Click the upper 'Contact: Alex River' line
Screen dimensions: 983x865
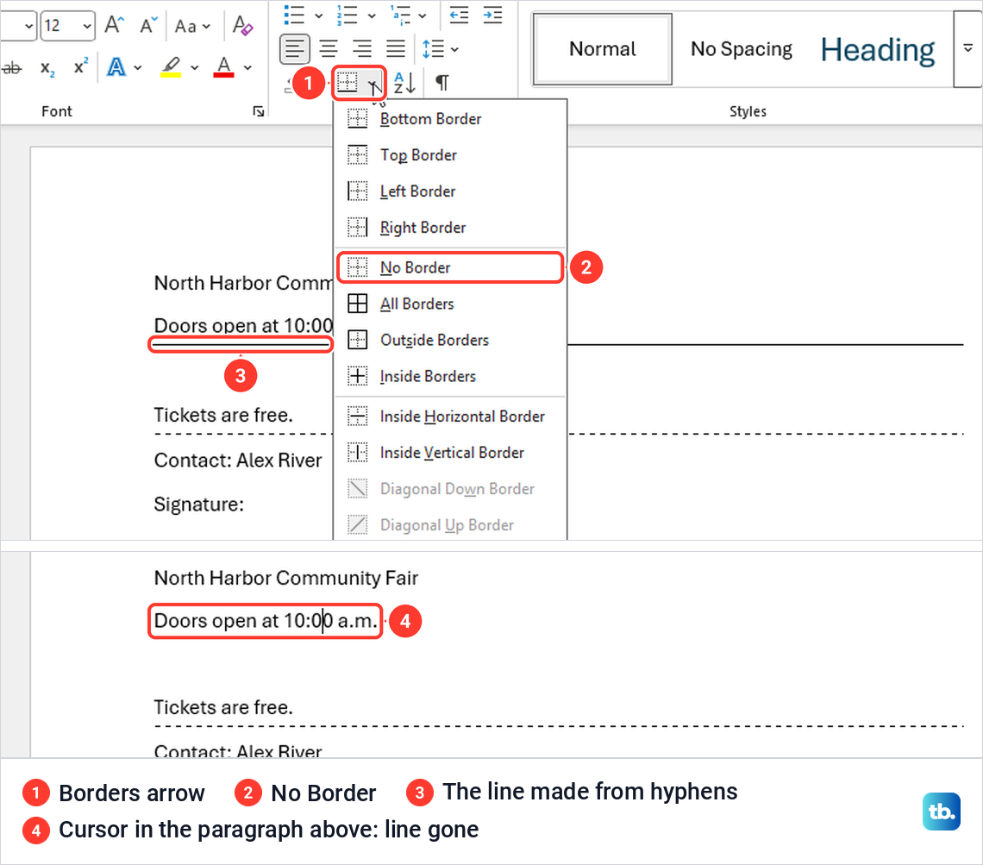pos(238,460)
